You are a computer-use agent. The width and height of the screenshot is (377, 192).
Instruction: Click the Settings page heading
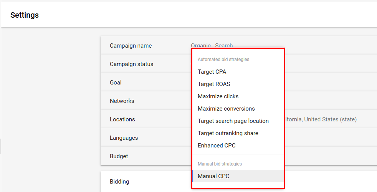[25, 15]
